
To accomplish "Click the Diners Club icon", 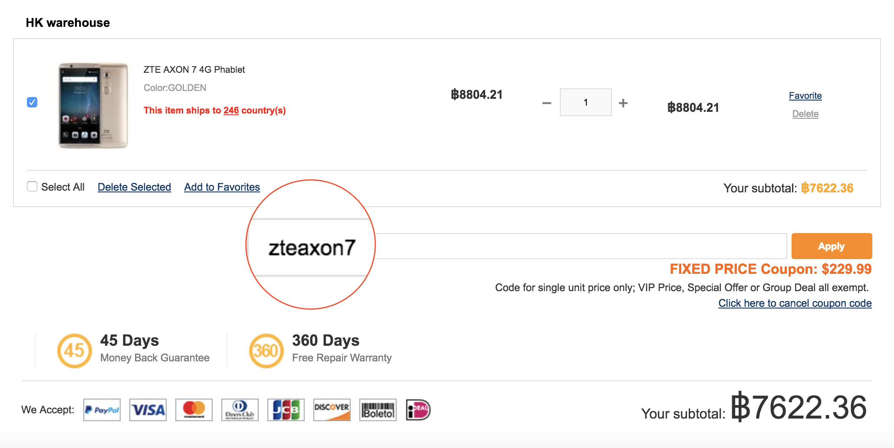I will pos(240,410).
